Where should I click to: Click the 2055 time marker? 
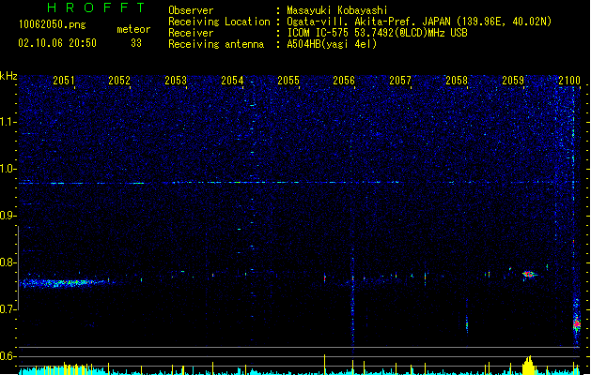tap(288, 81)
